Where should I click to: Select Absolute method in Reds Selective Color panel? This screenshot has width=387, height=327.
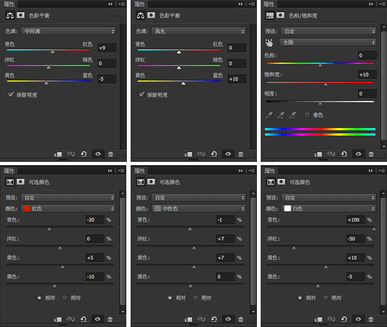(x=65, y=298)
